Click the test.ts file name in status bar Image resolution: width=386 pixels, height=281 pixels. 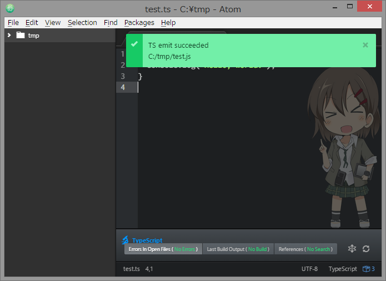click(x=132, y=269)
